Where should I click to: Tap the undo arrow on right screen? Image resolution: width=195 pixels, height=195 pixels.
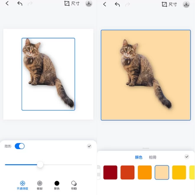coord(117,4)
